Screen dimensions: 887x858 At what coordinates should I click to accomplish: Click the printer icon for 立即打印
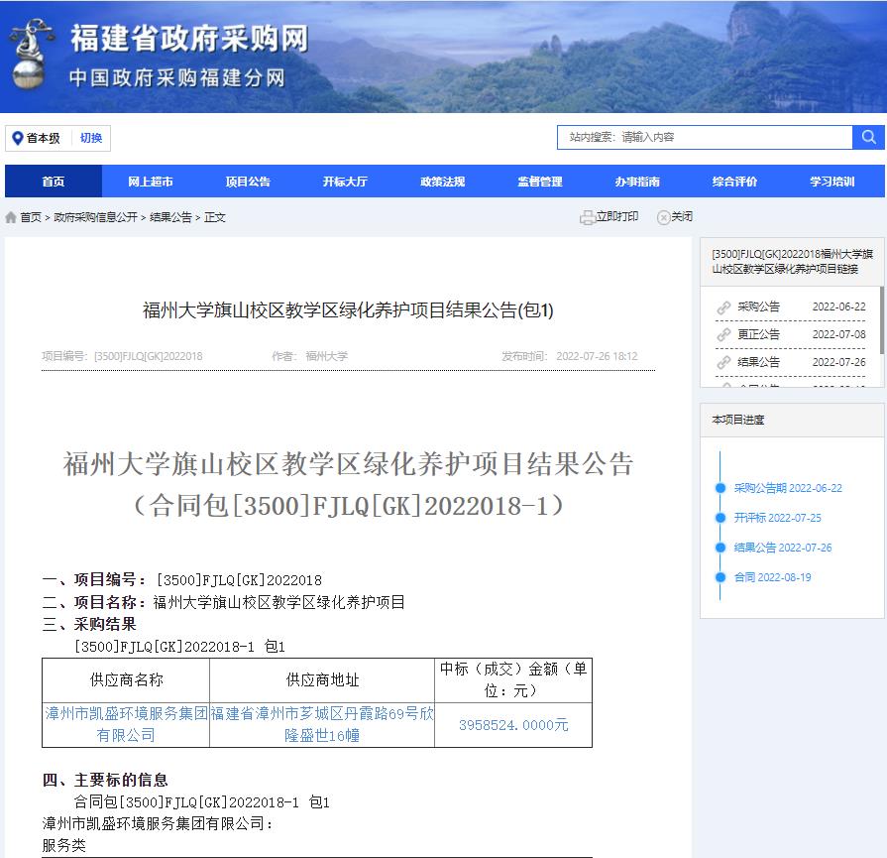click(x=587, y=217)
